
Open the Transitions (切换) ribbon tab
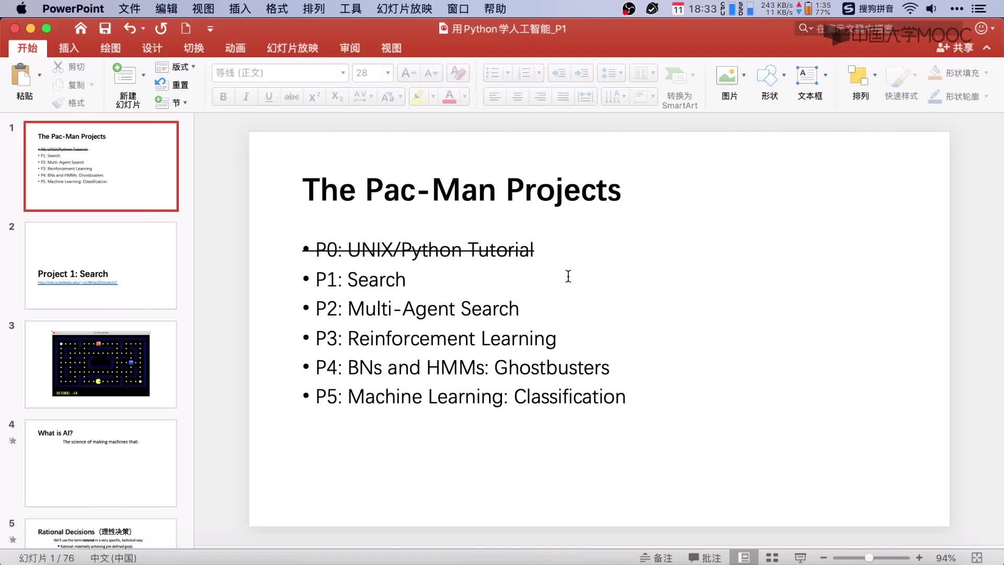coord(193,48)
